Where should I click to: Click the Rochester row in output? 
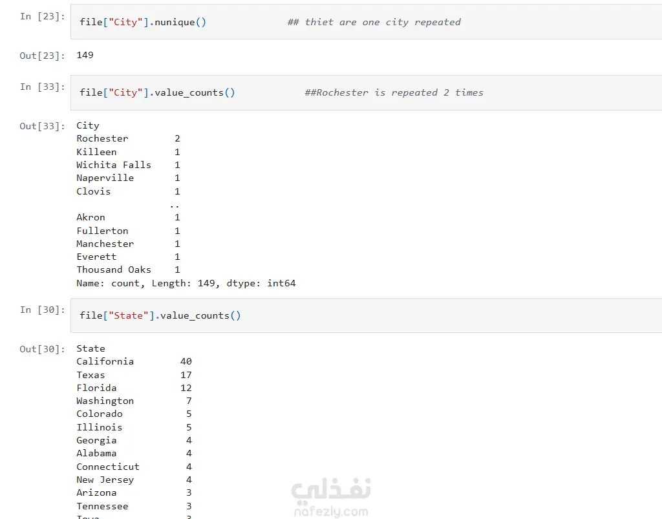pyautogui.click(x=129, y=139)
